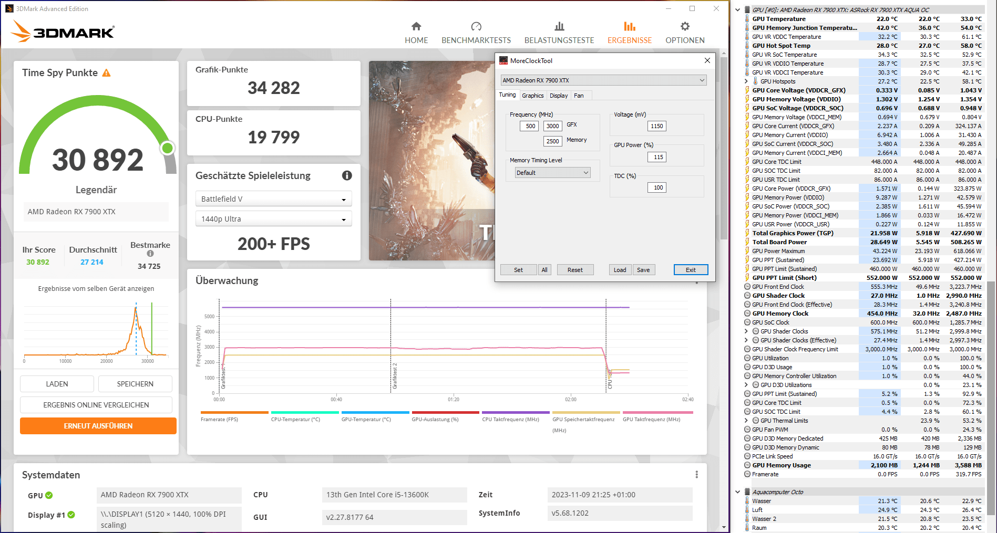Image resolution: width=997 pixels, height=533 pixels.
Task: Go to the BELASTUNGSTESTE menu label
Action: click(x=559, y=40)
